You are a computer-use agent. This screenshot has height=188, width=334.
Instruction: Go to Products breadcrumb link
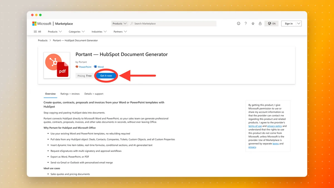(43, 40)
